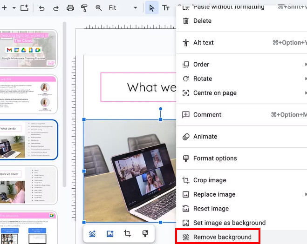307x244 pixels.
Task: Click the Set image as background icon
Action: (185, 223)
